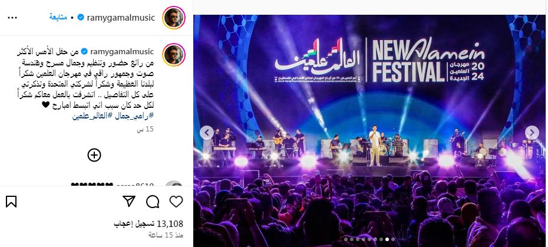Click header profile avatar with story ring
This screenshot has height=247, width=548.
click(x=174, y=18)
